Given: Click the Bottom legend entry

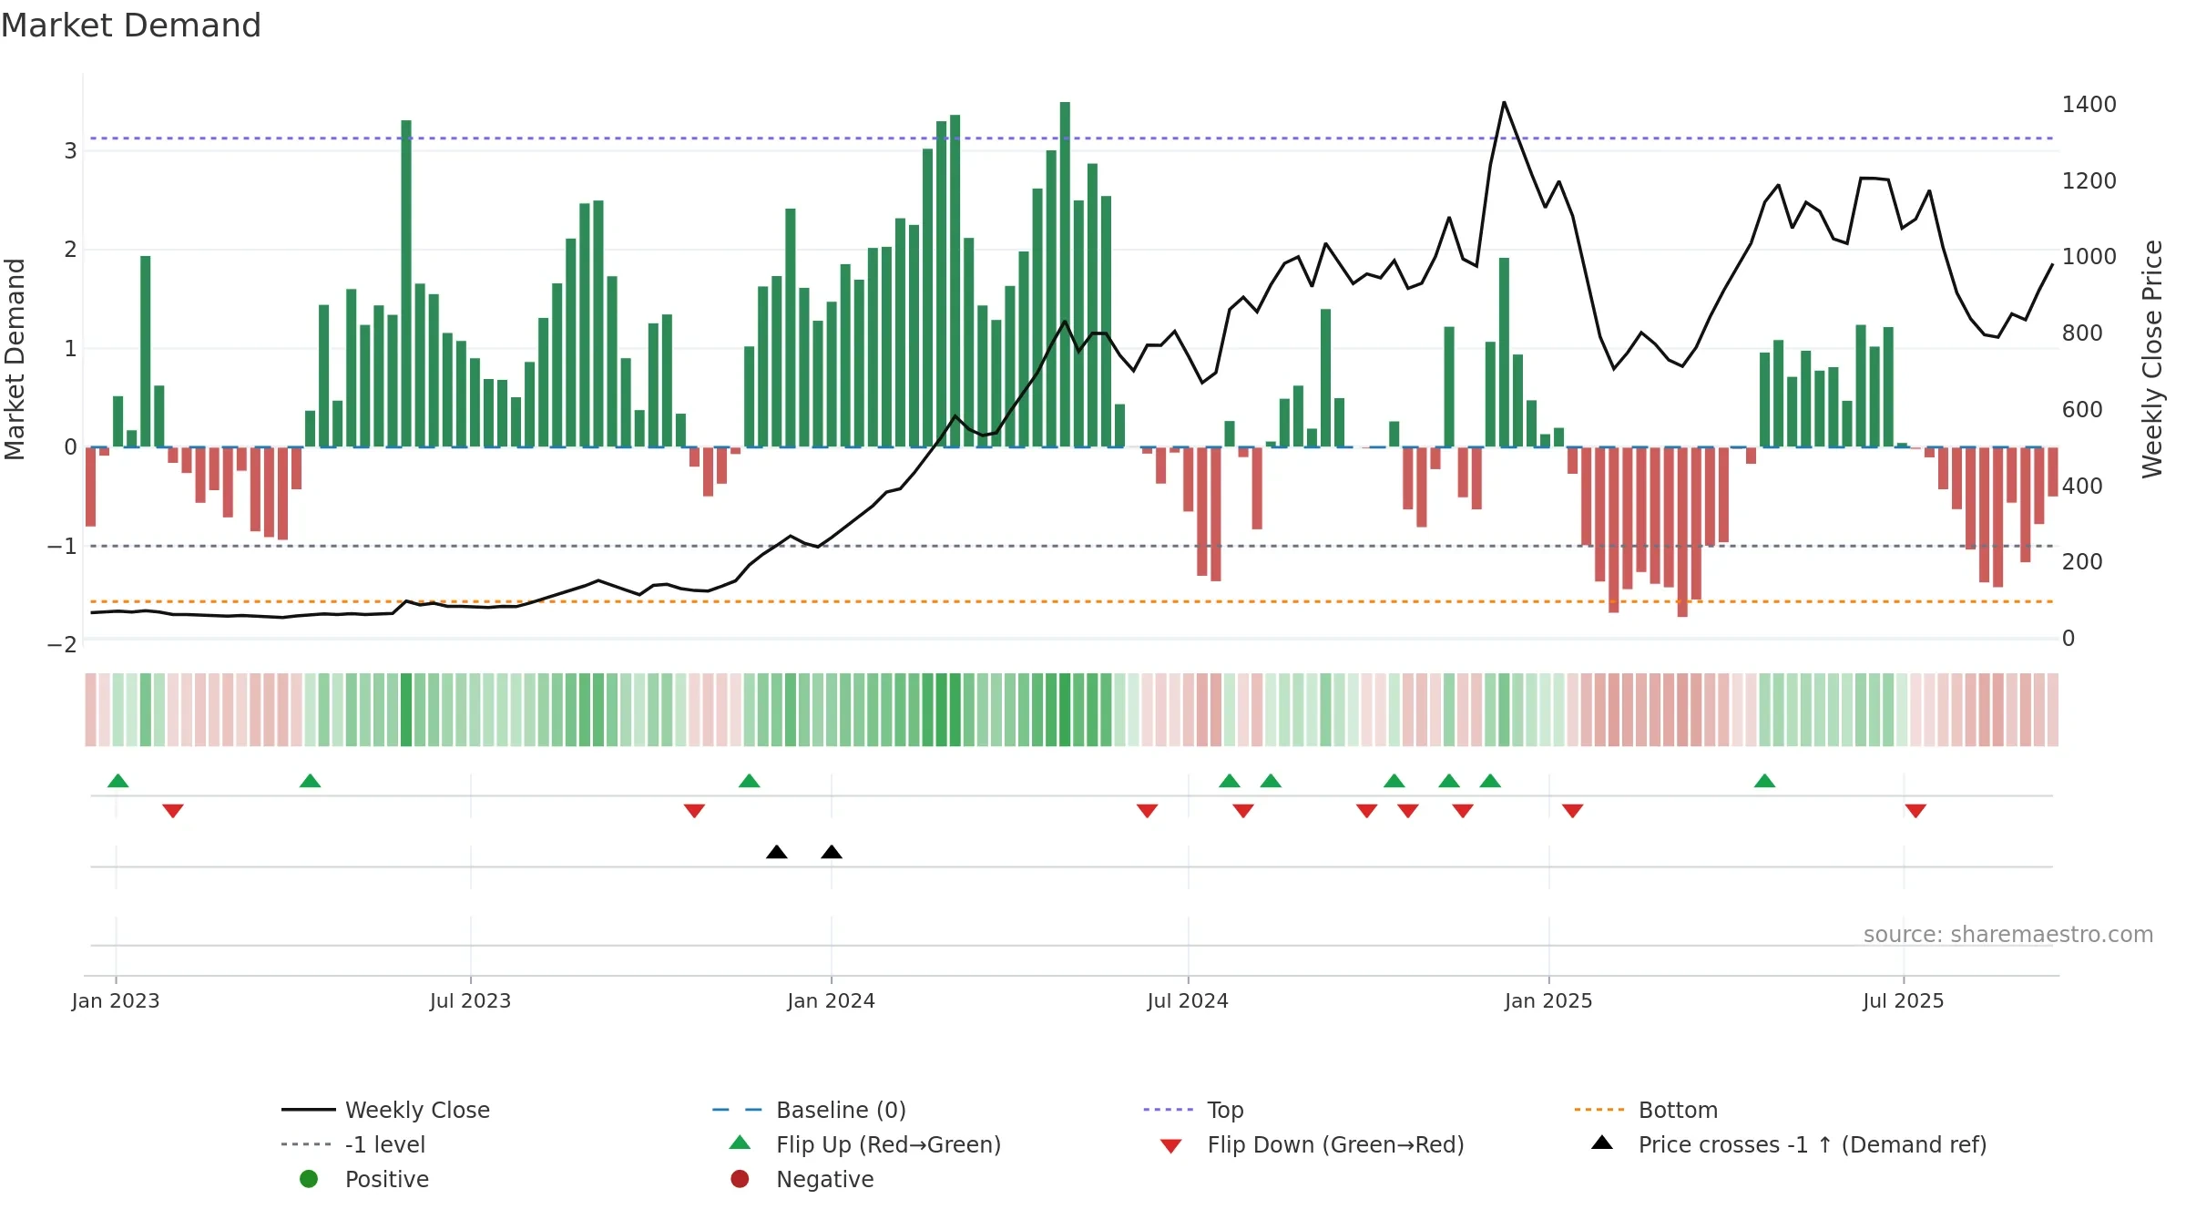Looking at the screenshot, I should coord(1645,1110).
